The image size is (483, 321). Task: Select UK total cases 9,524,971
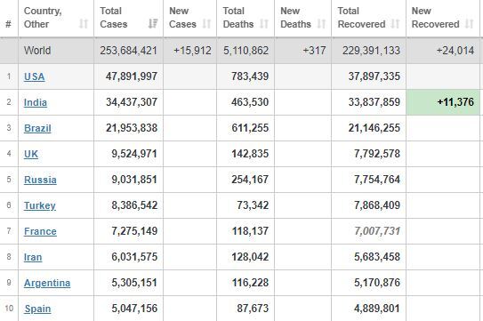pos(134,154)
